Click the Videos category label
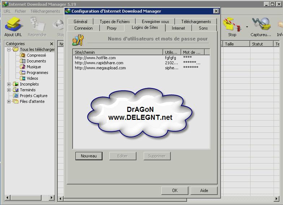Screen dimensions: 283x205 point(32,78)
